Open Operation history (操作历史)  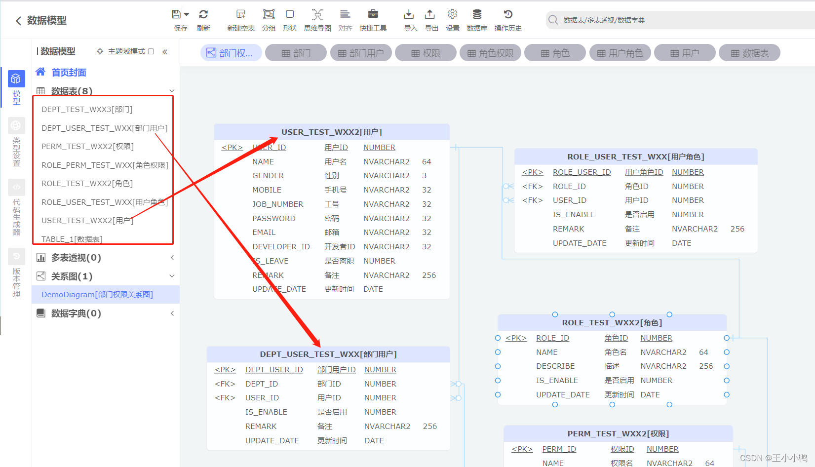[x=508, y=14]
